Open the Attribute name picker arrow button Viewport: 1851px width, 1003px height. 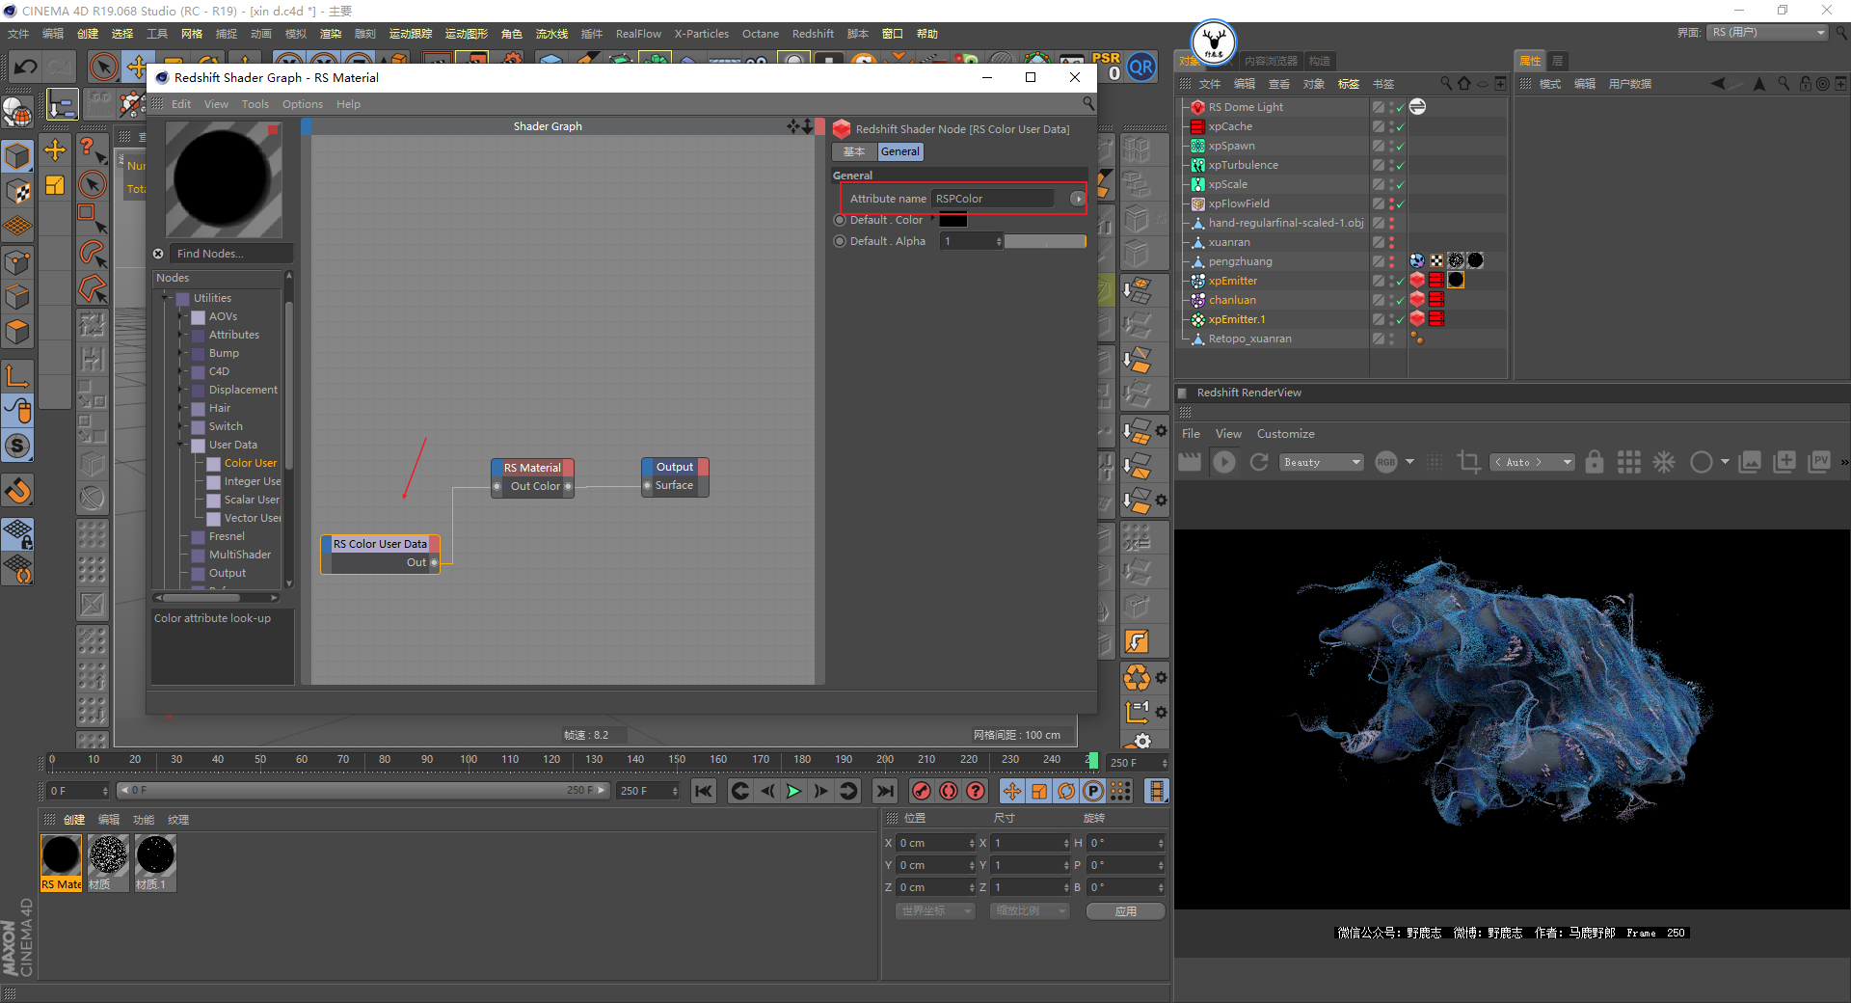1077,199
